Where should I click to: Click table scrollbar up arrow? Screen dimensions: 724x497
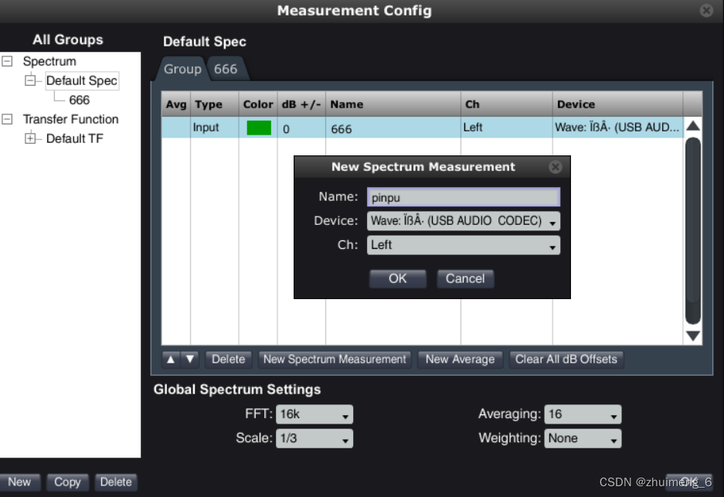692,126
